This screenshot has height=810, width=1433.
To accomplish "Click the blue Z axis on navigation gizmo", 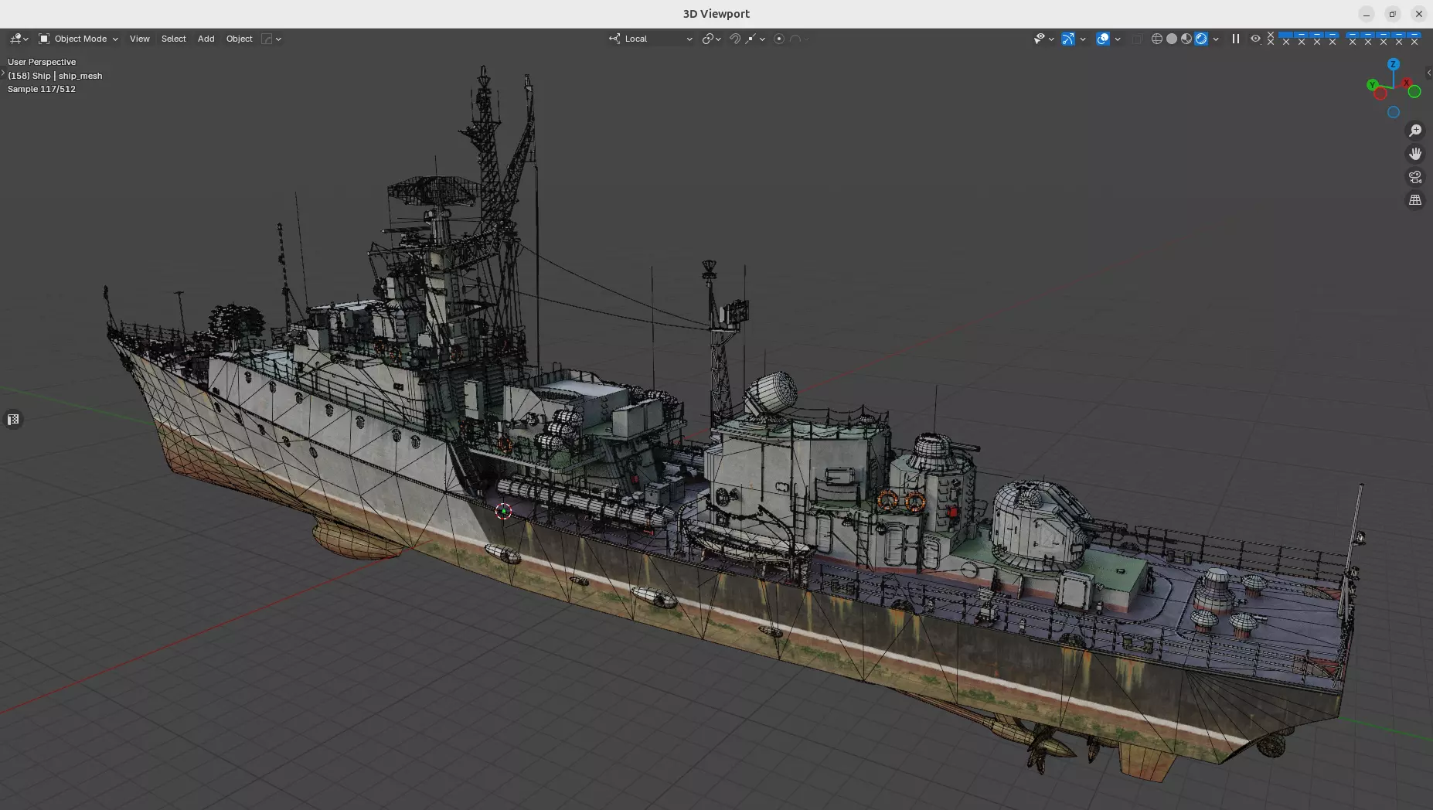I will pyautogui.click(x=1394, y=64).
